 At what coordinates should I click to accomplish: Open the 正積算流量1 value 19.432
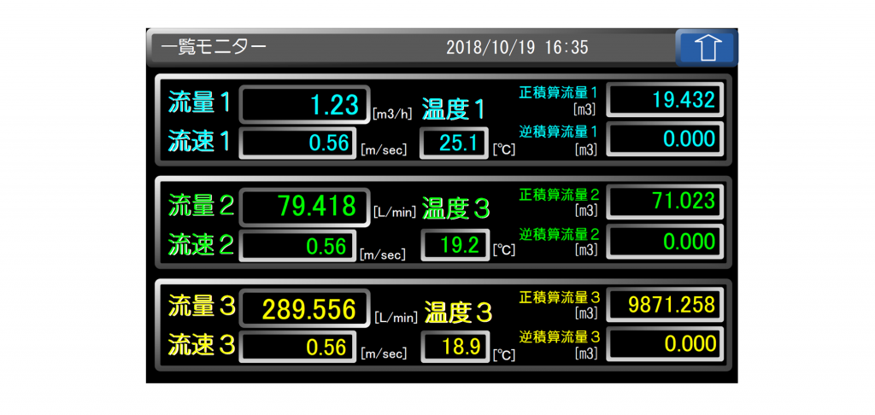pos(665,100)
